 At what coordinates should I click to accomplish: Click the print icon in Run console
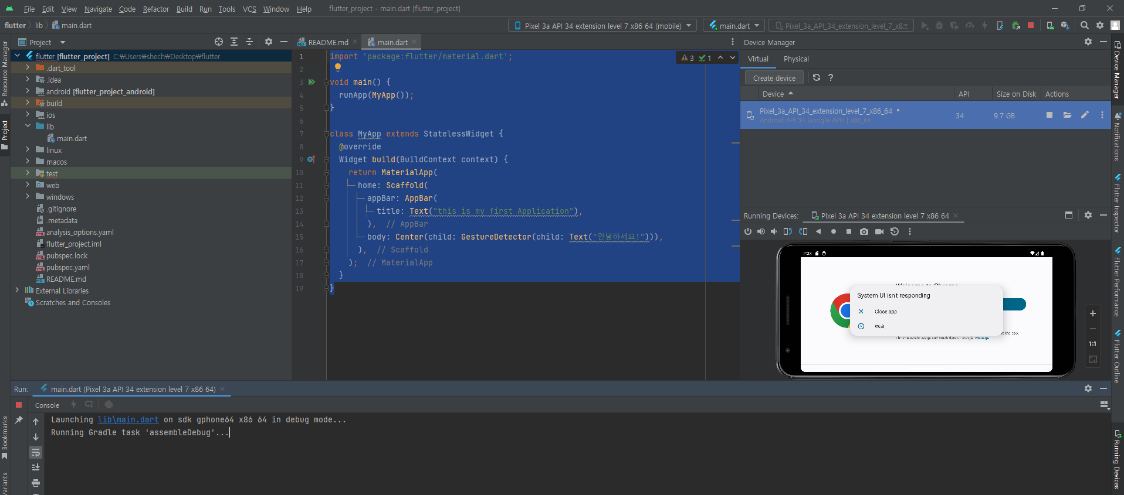pyautogui.click(x=36, y=483)
